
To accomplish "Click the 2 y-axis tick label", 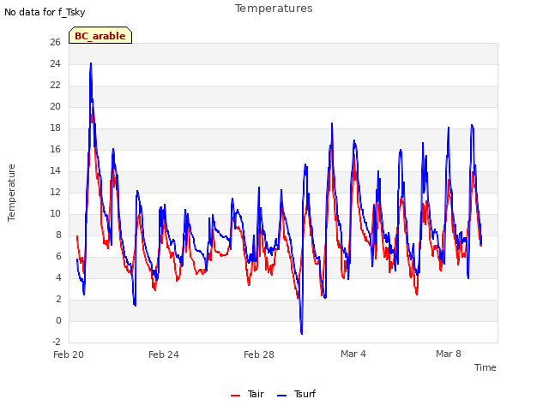I will (58, 299).
